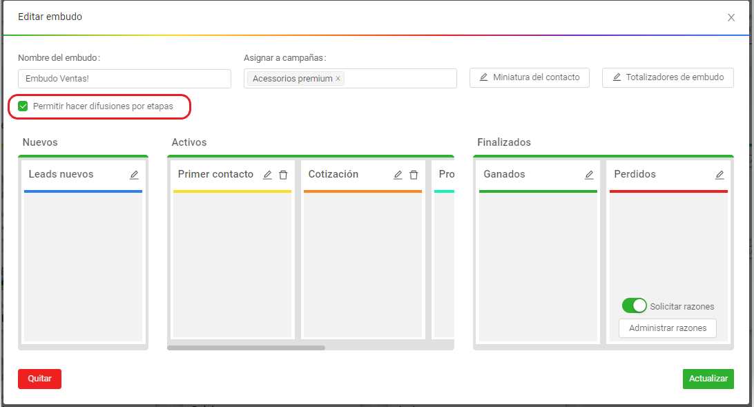Delete the Primer contacto stage
The image size is (754, 407).
[x=283, y=175]
